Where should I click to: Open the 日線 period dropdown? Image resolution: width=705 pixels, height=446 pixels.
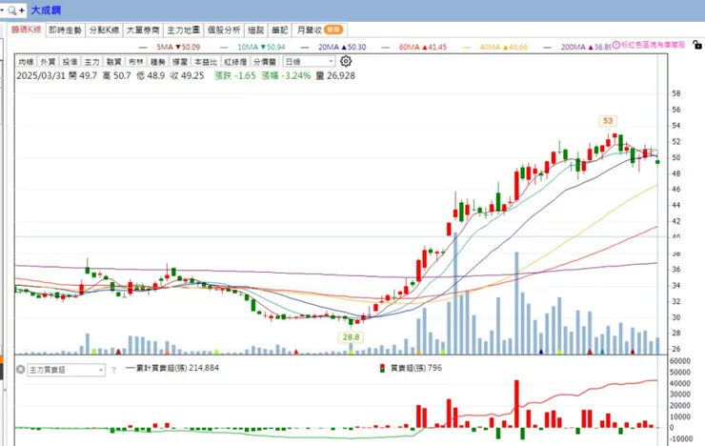pos(309,62)
